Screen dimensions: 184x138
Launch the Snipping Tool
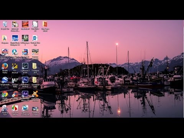coord(5,108)
